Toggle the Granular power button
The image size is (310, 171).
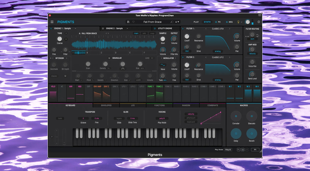pos(109,58)
